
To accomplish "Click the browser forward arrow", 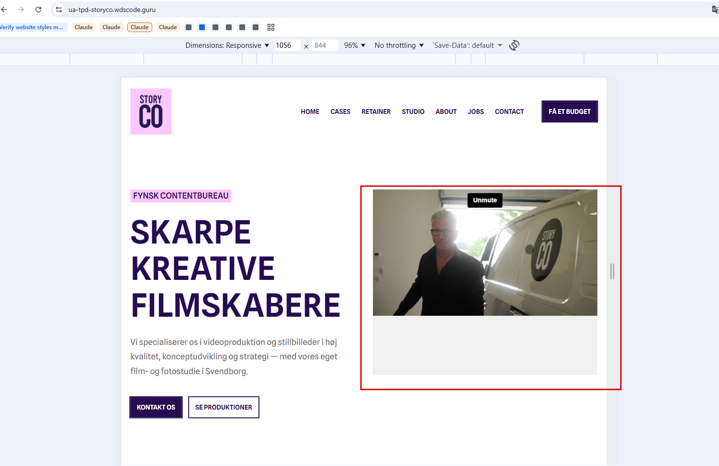I will click(21, 10).
